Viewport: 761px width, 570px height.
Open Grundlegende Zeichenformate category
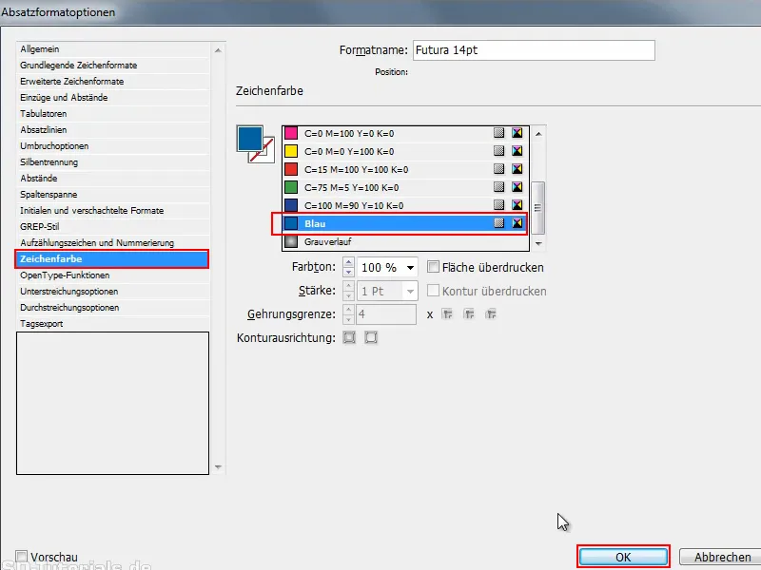(112, 65)
